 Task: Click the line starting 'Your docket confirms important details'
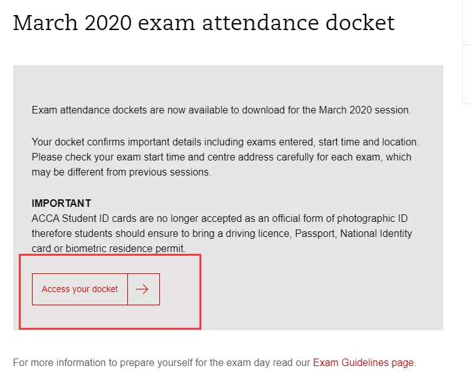[x=225, y=142]
